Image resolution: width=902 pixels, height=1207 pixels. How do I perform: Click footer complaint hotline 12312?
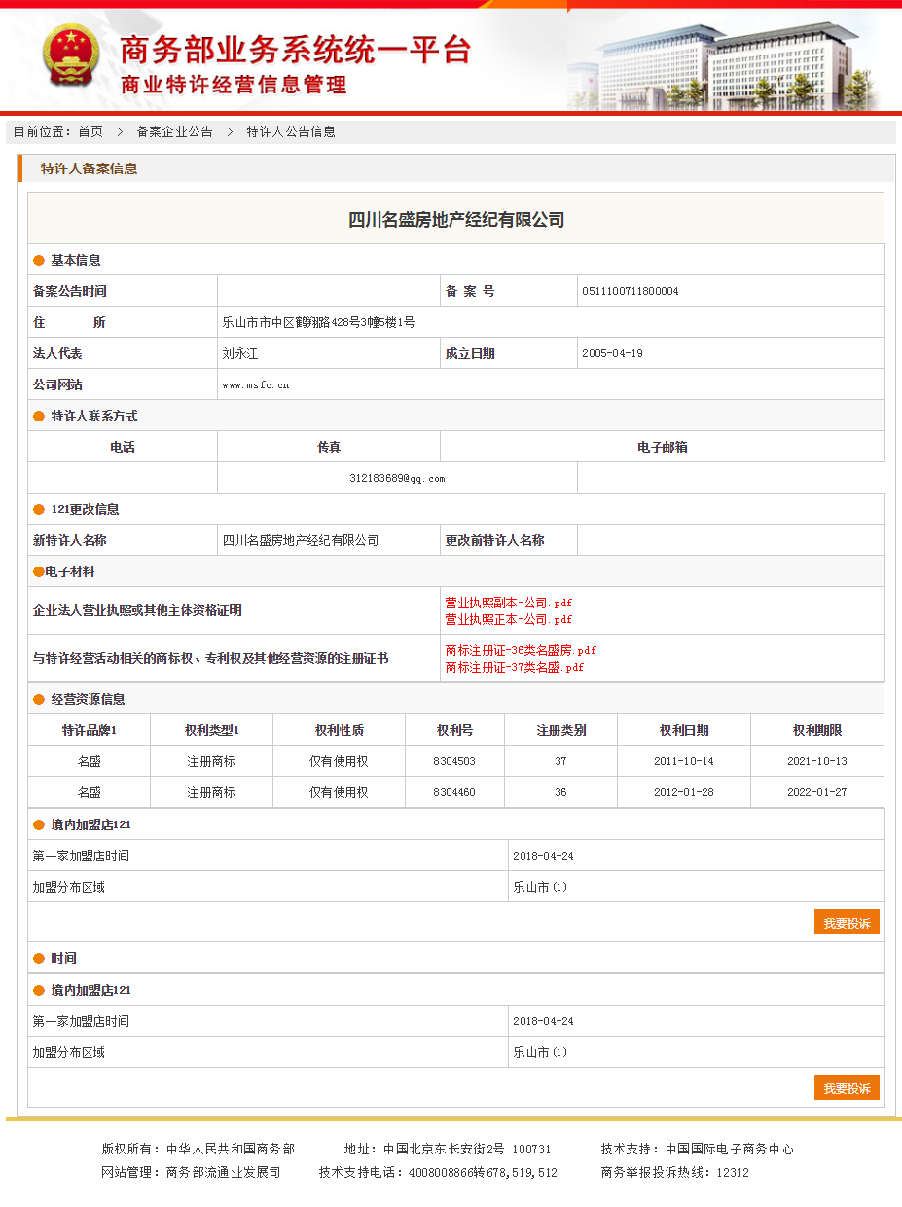point(733,1173)
